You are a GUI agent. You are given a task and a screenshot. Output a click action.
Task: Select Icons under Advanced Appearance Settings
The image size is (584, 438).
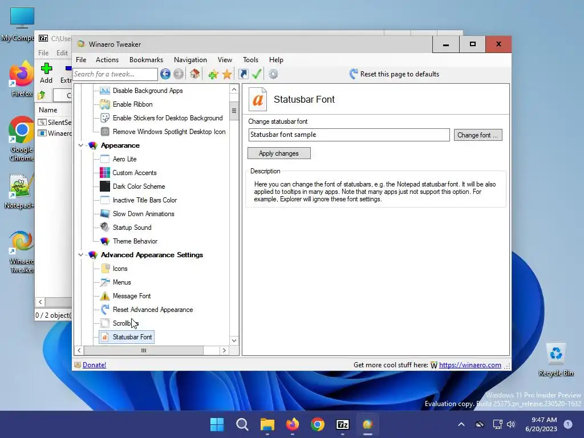click(x=120, y=269)
